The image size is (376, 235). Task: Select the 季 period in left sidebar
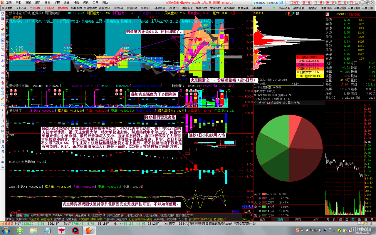click(3, 162)
